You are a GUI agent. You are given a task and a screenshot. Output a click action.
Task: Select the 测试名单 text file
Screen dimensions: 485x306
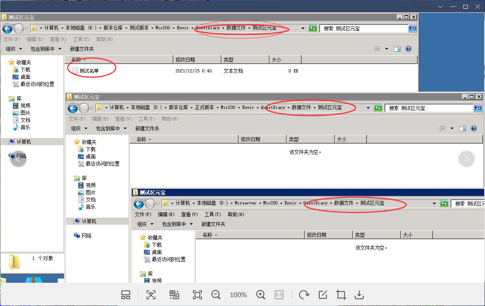[x=89, y=71]
